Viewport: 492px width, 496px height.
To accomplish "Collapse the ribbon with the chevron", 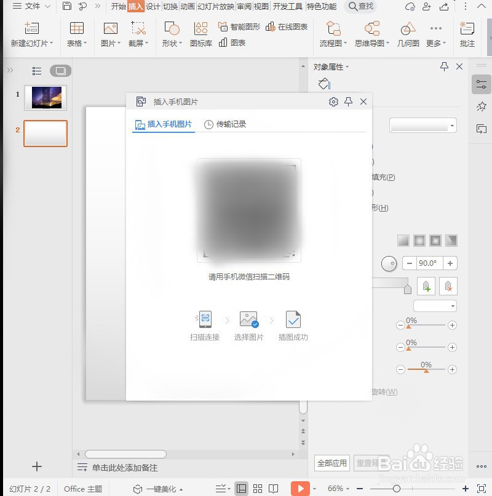I will [482, 6].
